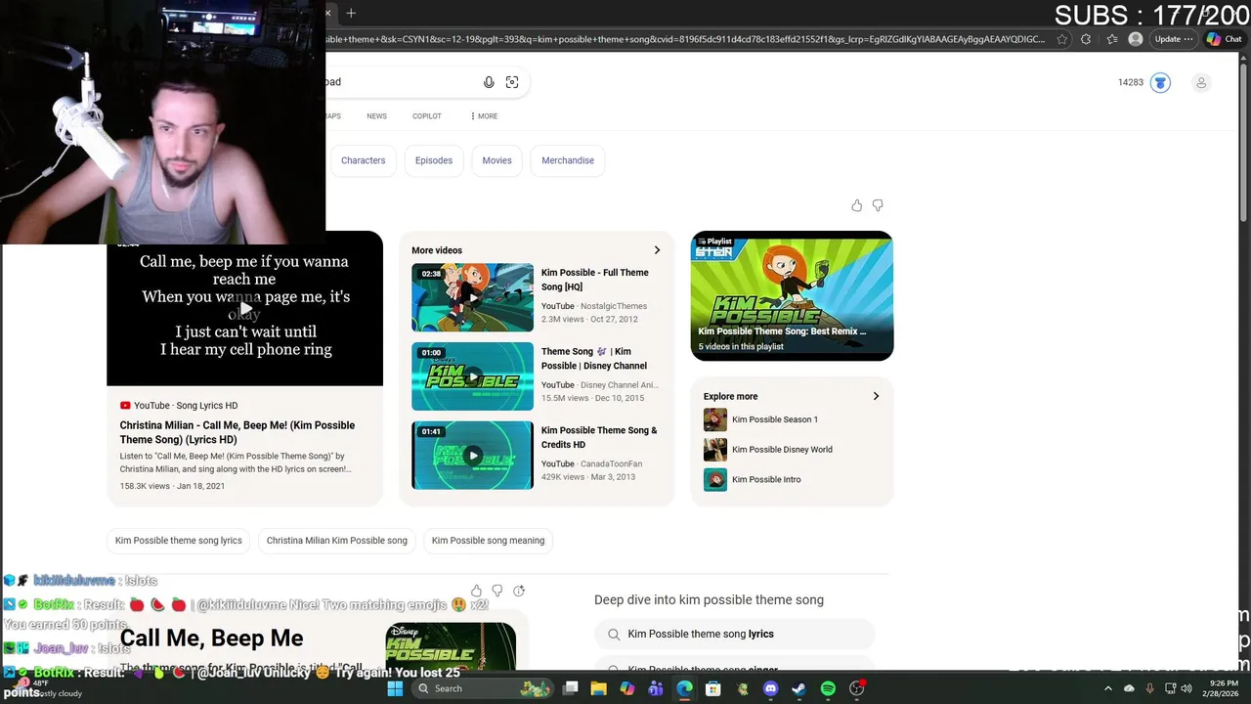Open the Best Remix playlist thumbnail
The width and height of the screenshot is (1251, 704).
click(792, 295)
